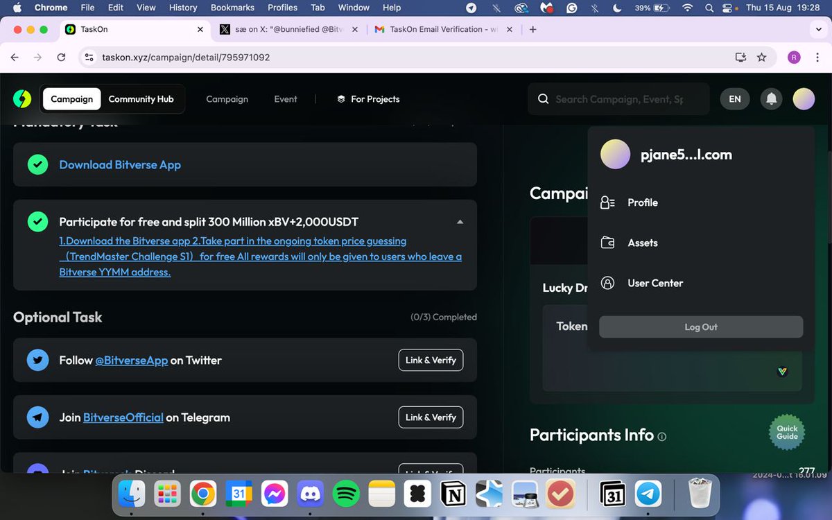
Task: Switch to the Community Hub tab
Action: [141, 99]
